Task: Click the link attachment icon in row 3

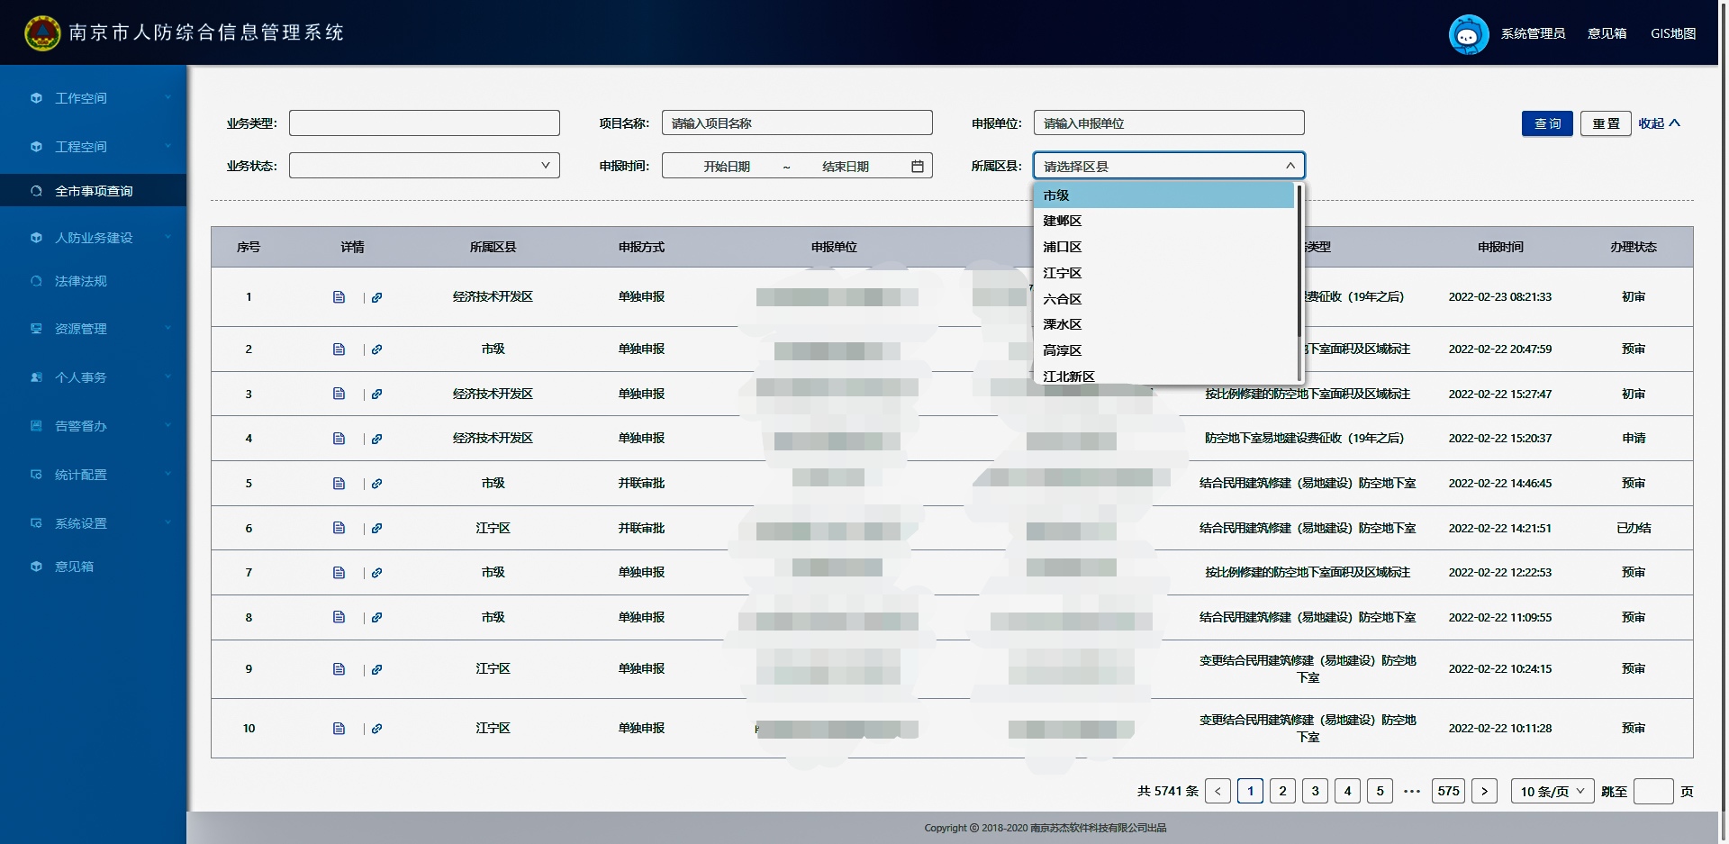Action: point(377,395)
